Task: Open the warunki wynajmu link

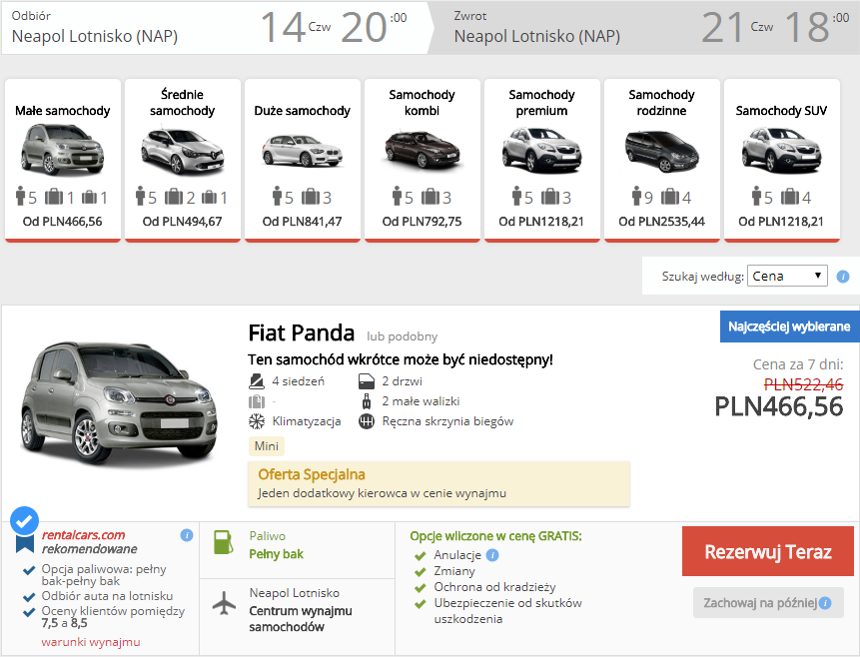Action: [91, 642]
